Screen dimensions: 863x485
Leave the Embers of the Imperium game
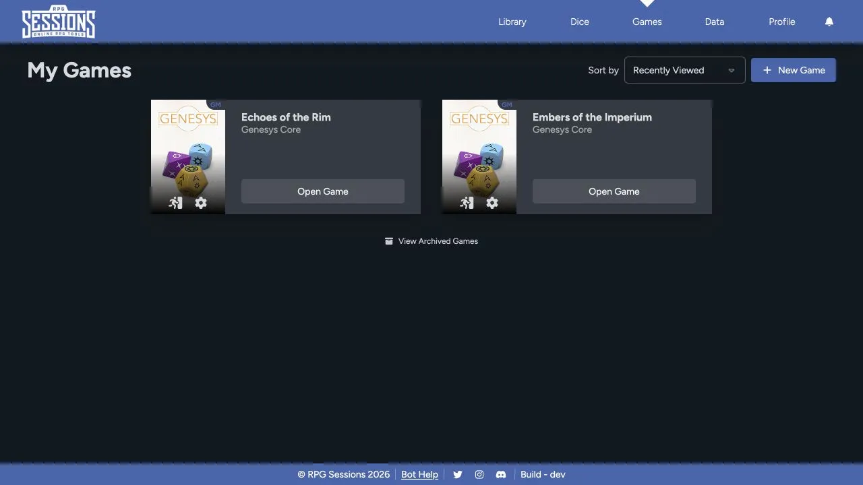coord(467,203)
